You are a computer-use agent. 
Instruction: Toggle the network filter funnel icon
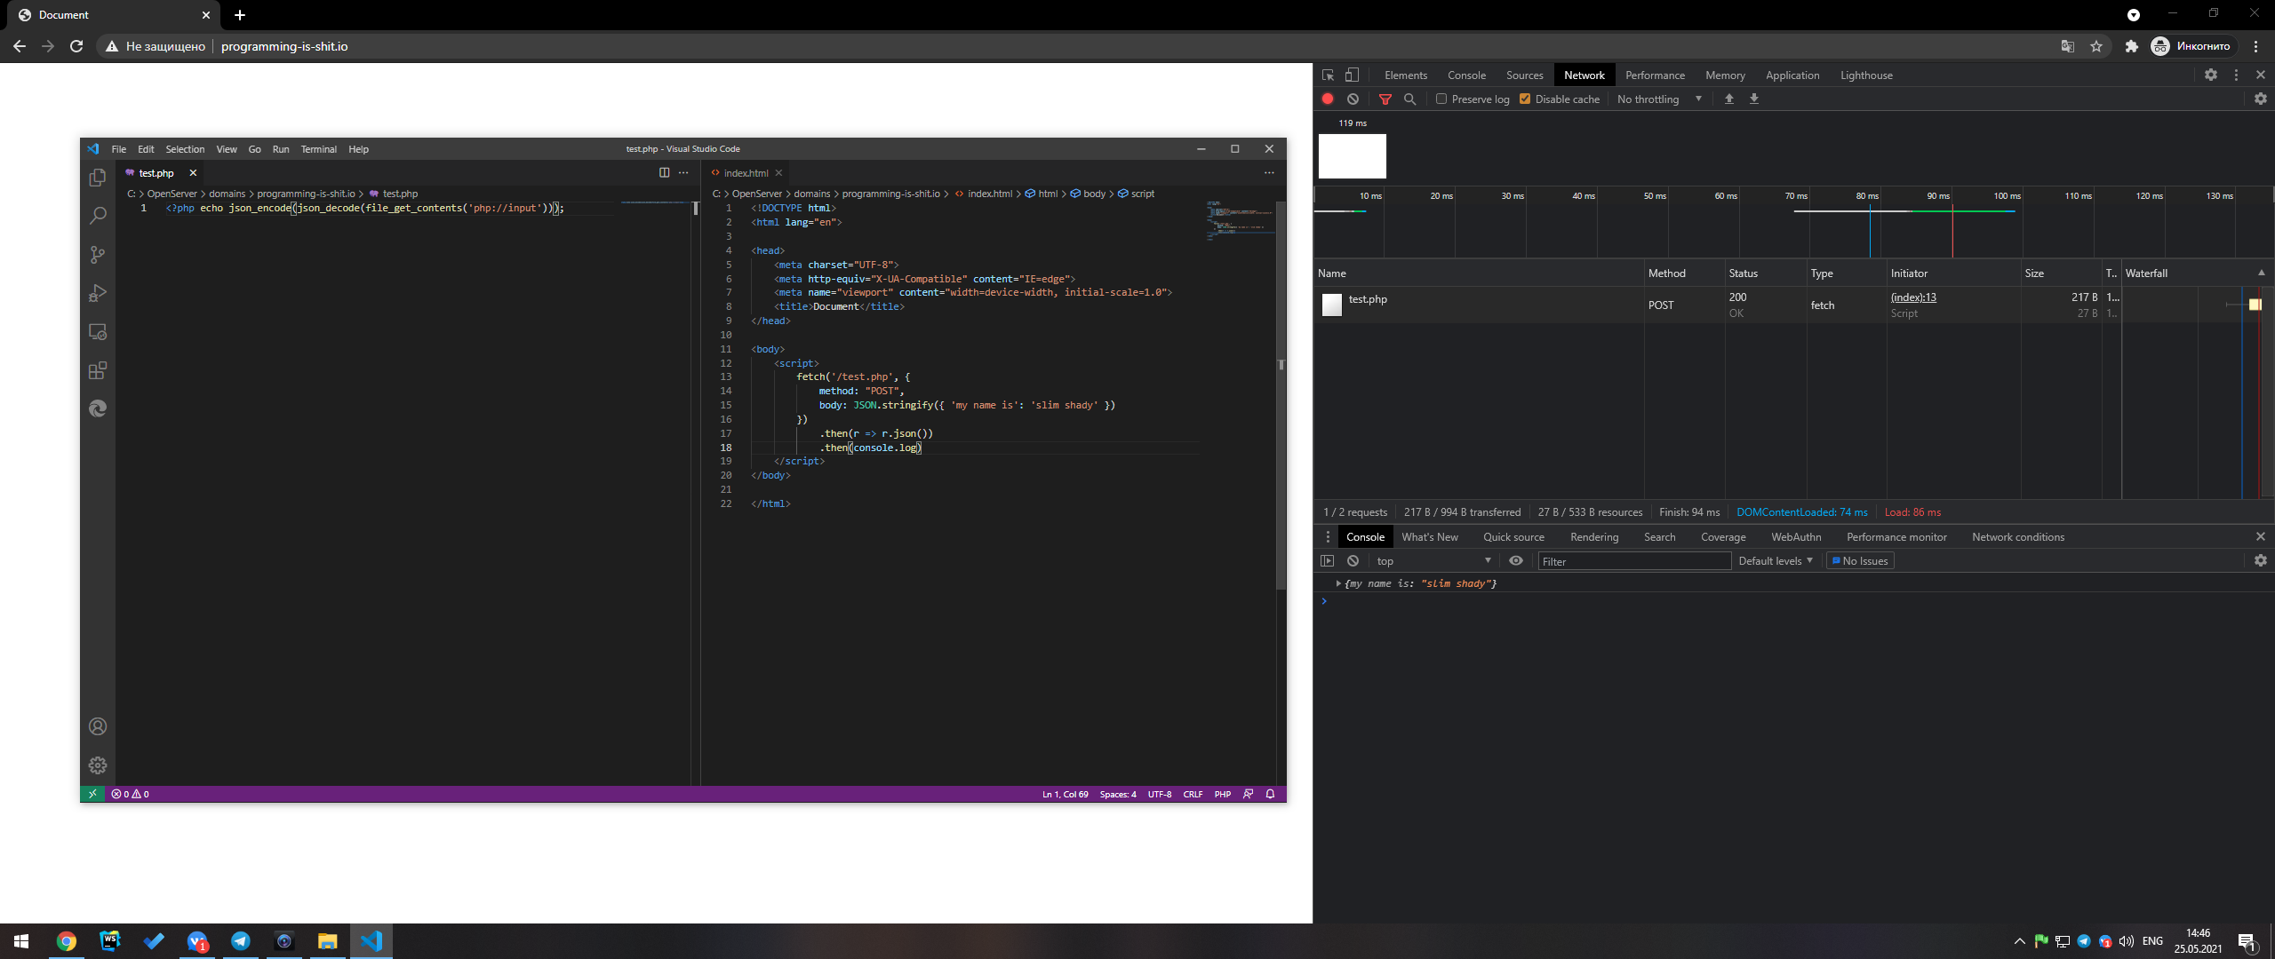[1385, 99]
